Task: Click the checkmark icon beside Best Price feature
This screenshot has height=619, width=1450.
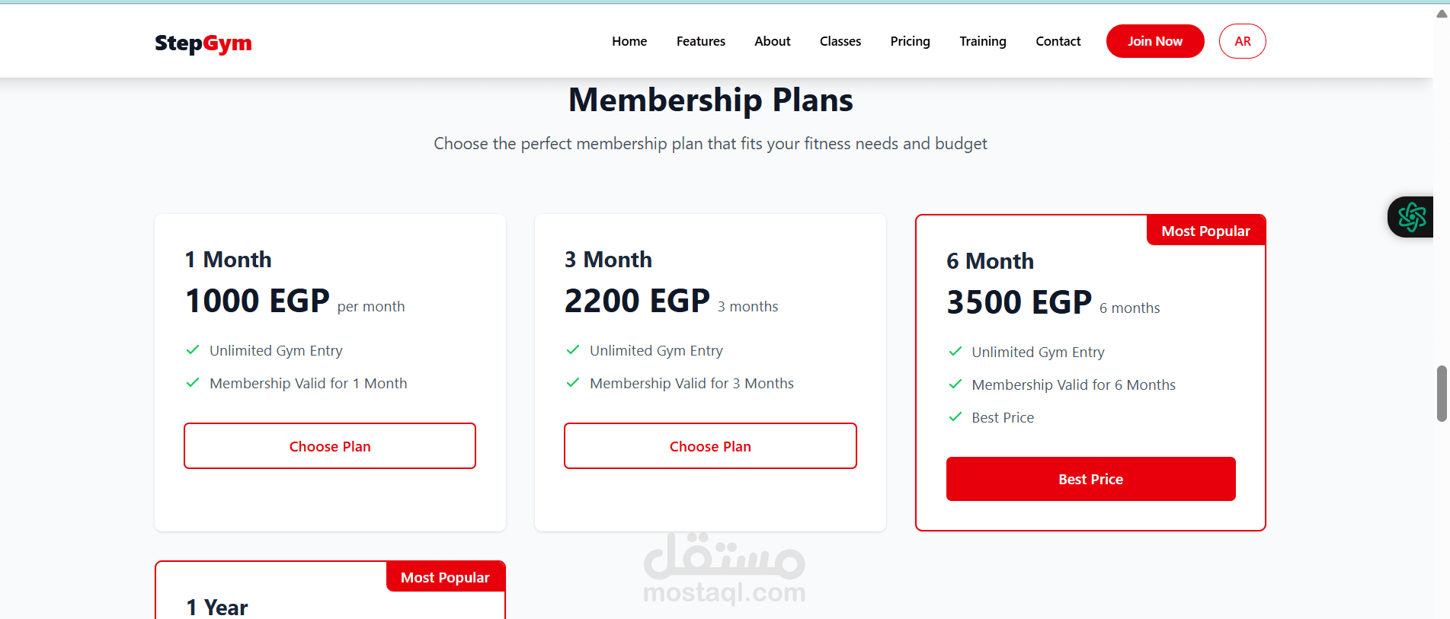Action: tap(955, 417)
